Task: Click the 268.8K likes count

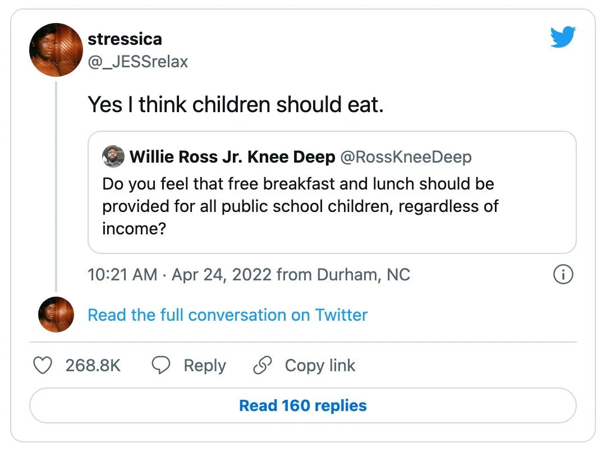Action: [x=93, y=366]
